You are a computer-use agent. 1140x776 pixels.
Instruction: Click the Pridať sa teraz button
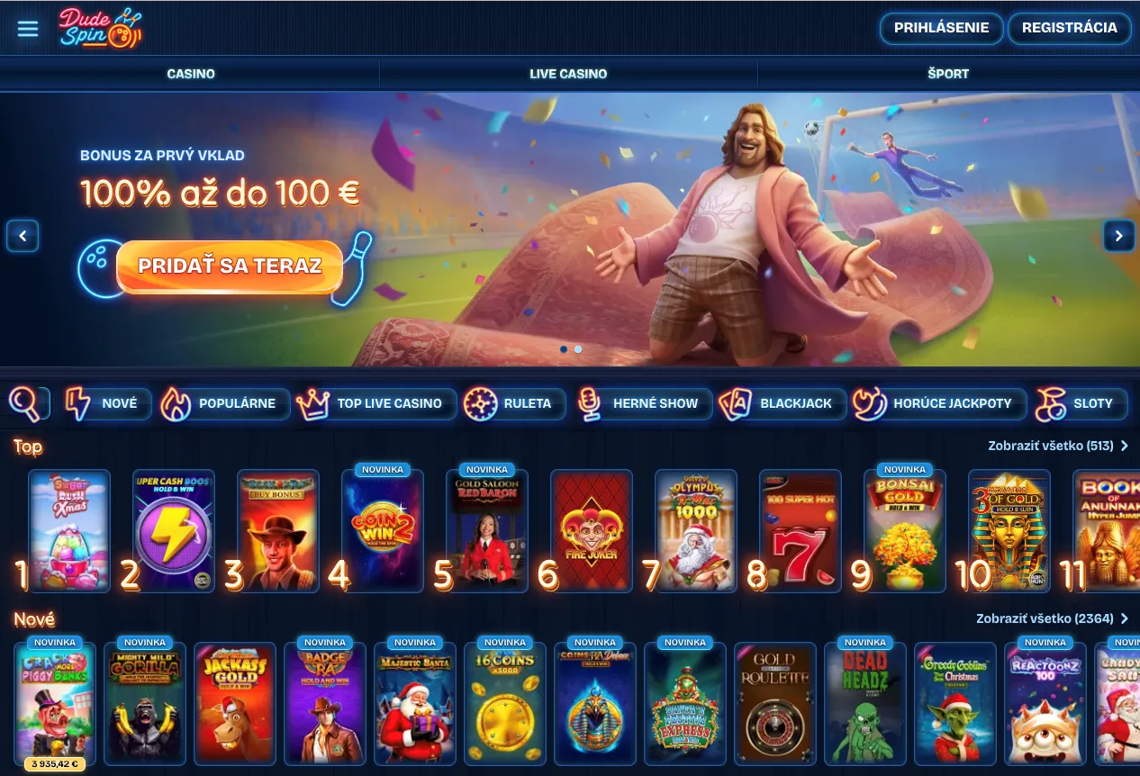(230, 266)
